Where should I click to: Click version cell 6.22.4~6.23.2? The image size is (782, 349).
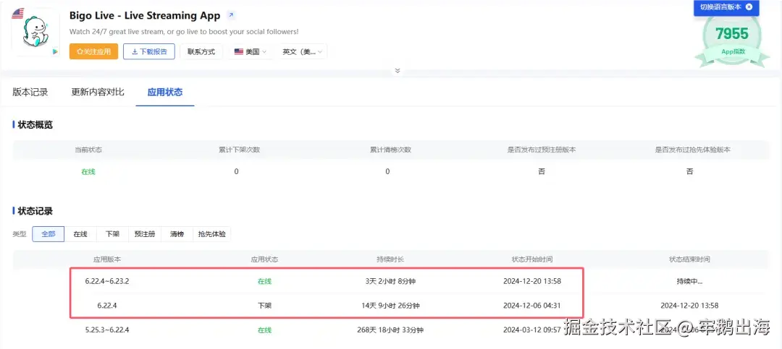(106, 281)
